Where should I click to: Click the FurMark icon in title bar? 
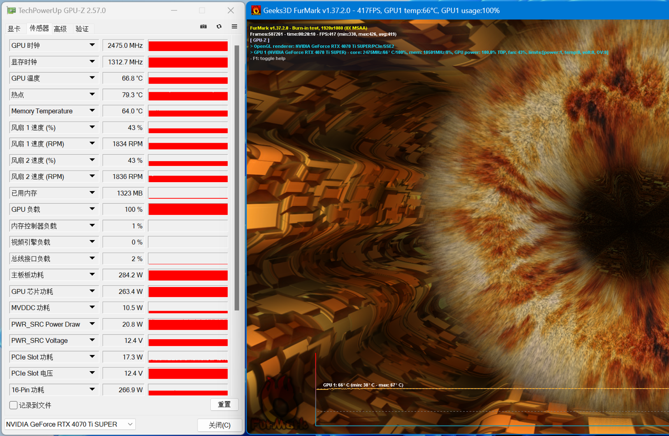256,11
